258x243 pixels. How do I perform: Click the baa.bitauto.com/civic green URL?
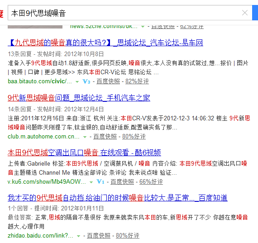(40, 81)
